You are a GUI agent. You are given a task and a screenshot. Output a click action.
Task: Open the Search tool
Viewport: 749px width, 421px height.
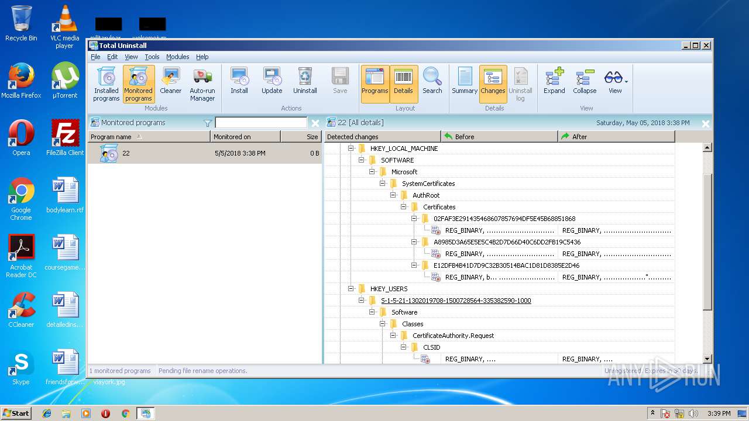pos(432,81)
